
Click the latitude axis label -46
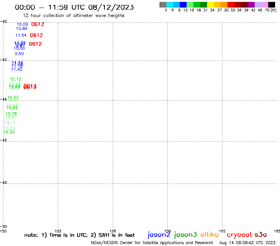point(3,140)
